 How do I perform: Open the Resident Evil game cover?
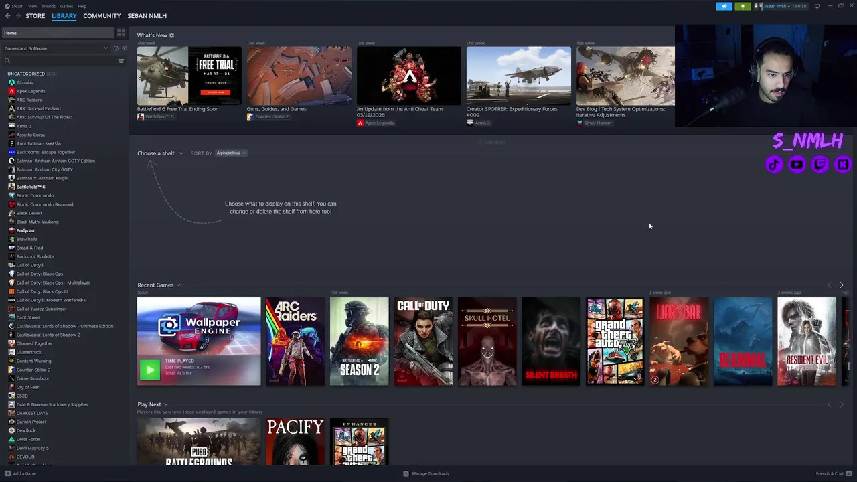click(807, 341)
